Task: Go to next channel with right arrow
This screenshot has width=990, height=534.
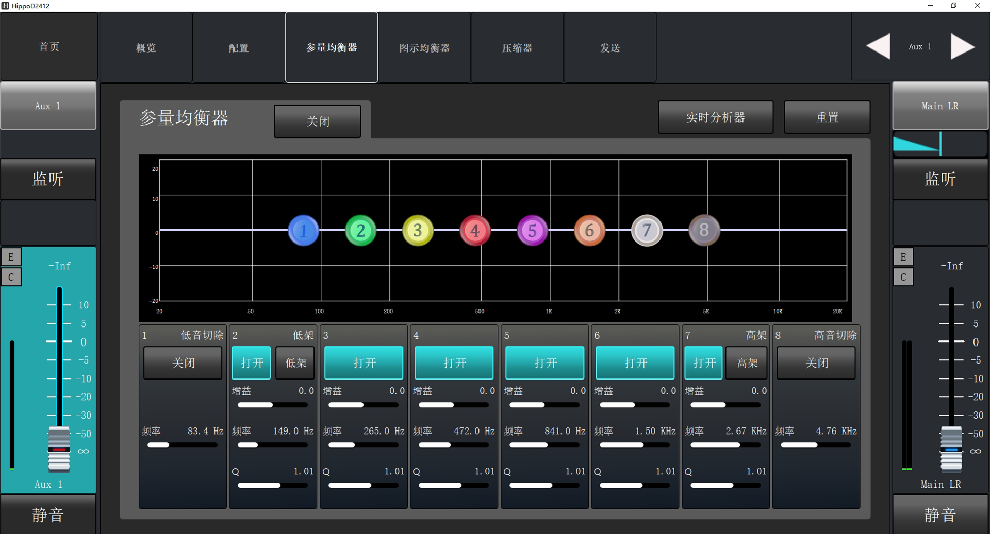Action: point(962,46)
